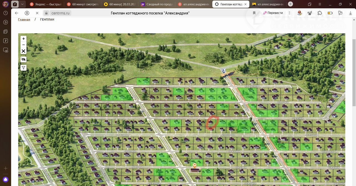
Task: Click the blue entrance marker on map
Action: click(224, 71)
